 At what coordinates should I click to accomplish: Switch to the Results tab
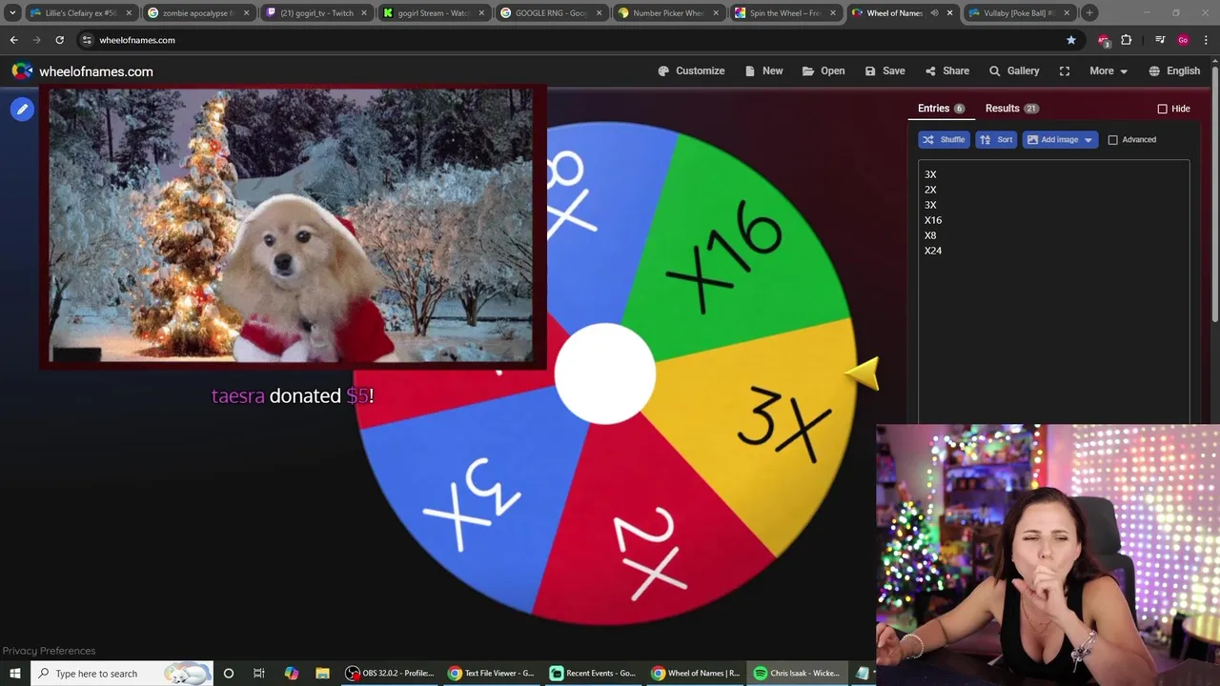click(1011, 109)
